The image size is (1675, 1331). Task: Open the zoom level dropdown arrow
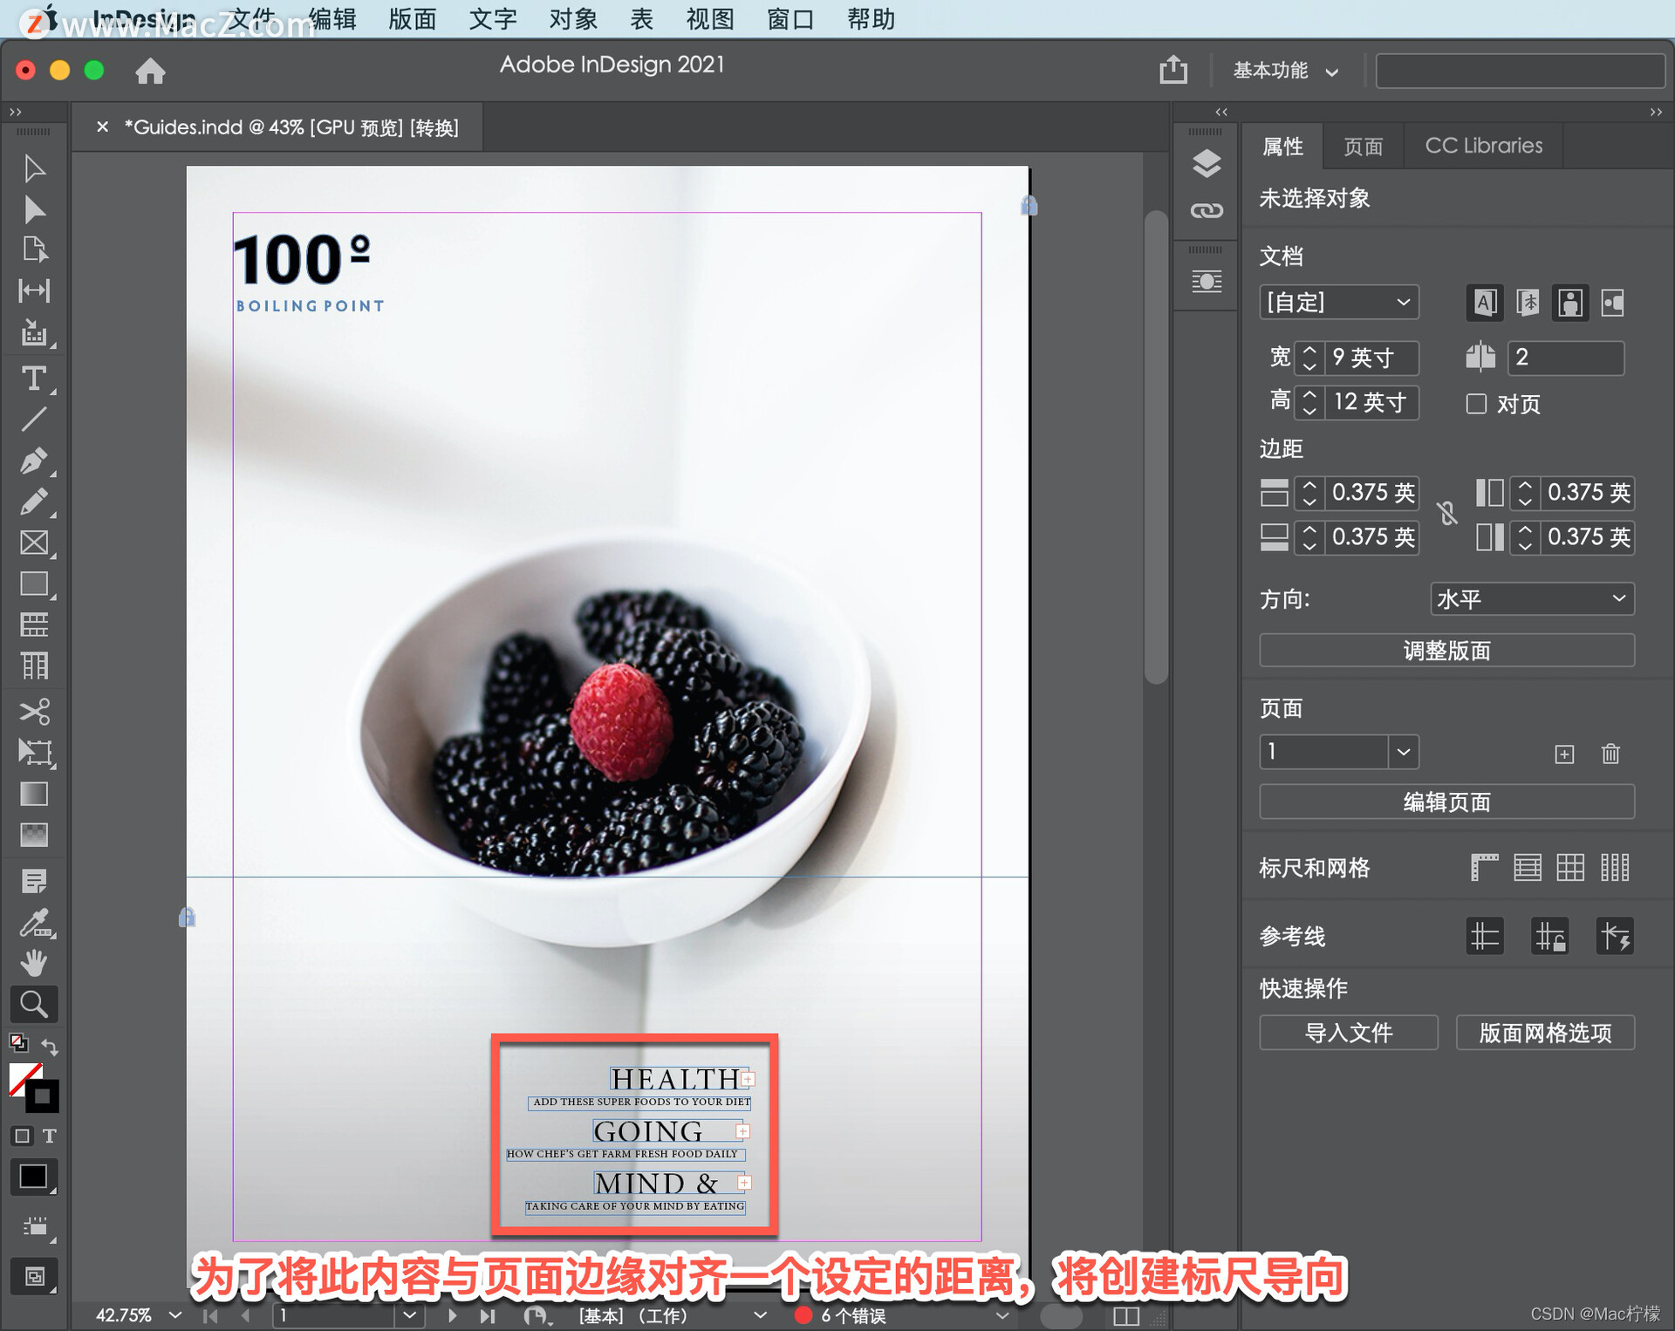pos(175,1314)
